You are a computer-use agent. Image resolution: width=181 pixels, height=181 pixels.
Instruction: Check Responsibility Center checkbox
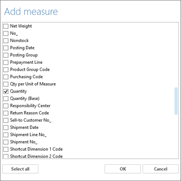point(6,106)
